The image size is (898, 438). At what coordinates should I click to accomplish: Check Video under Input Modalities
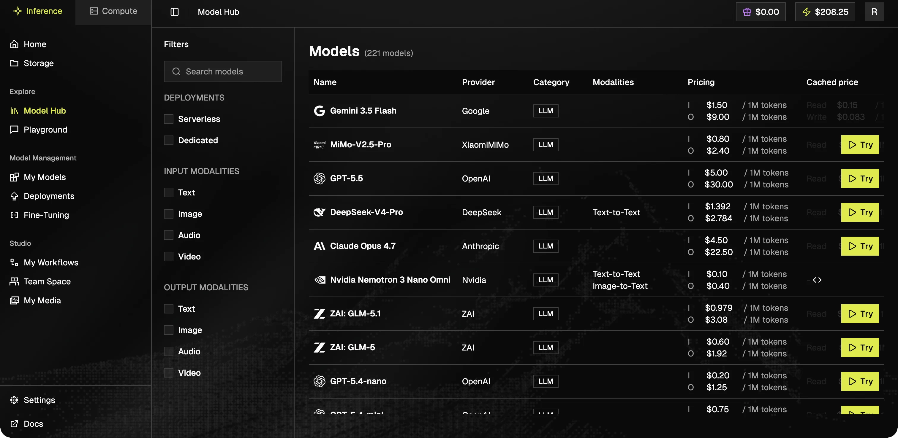(168, 257)
